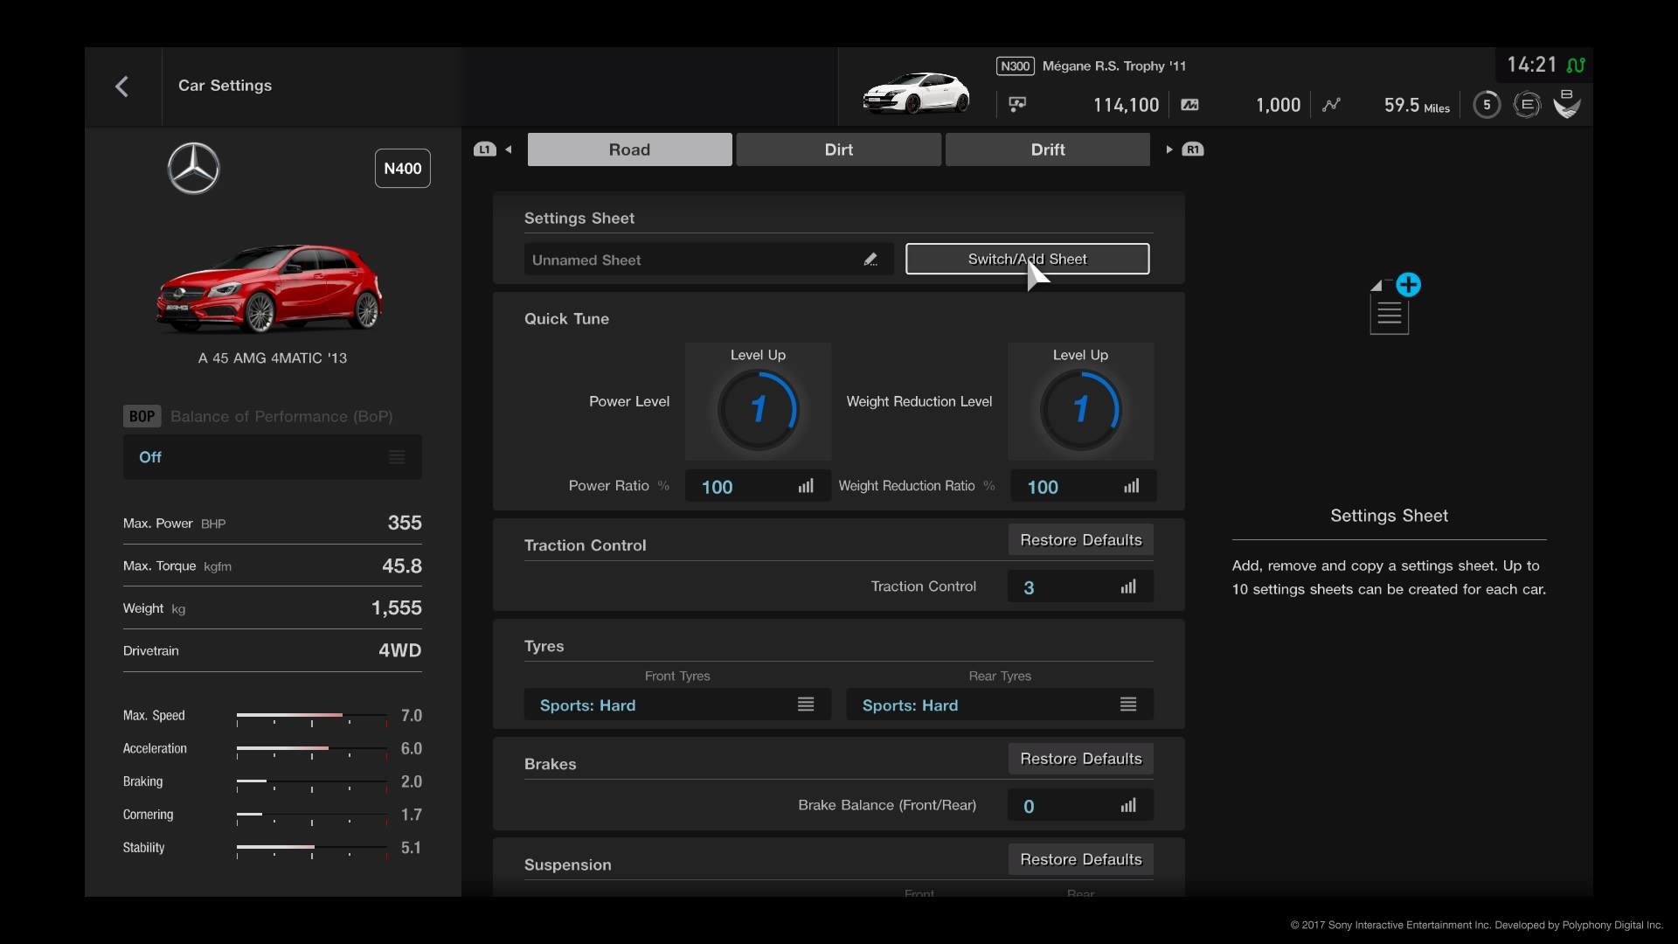Click the distance graph icon
Viewport: 1678px width, 944px height.
click(x=1331, y=105)
